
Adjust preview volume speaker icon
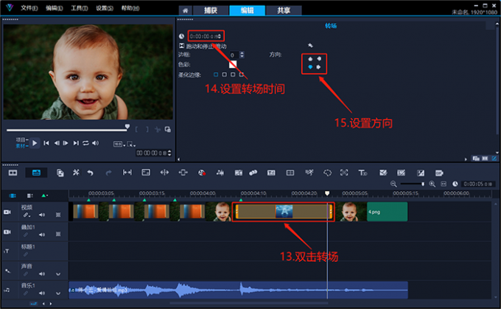[x=95, y=143]
